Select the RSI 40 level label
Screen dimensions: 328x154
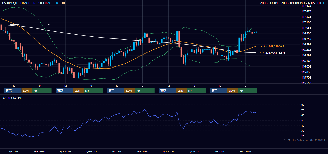[303, 126]
